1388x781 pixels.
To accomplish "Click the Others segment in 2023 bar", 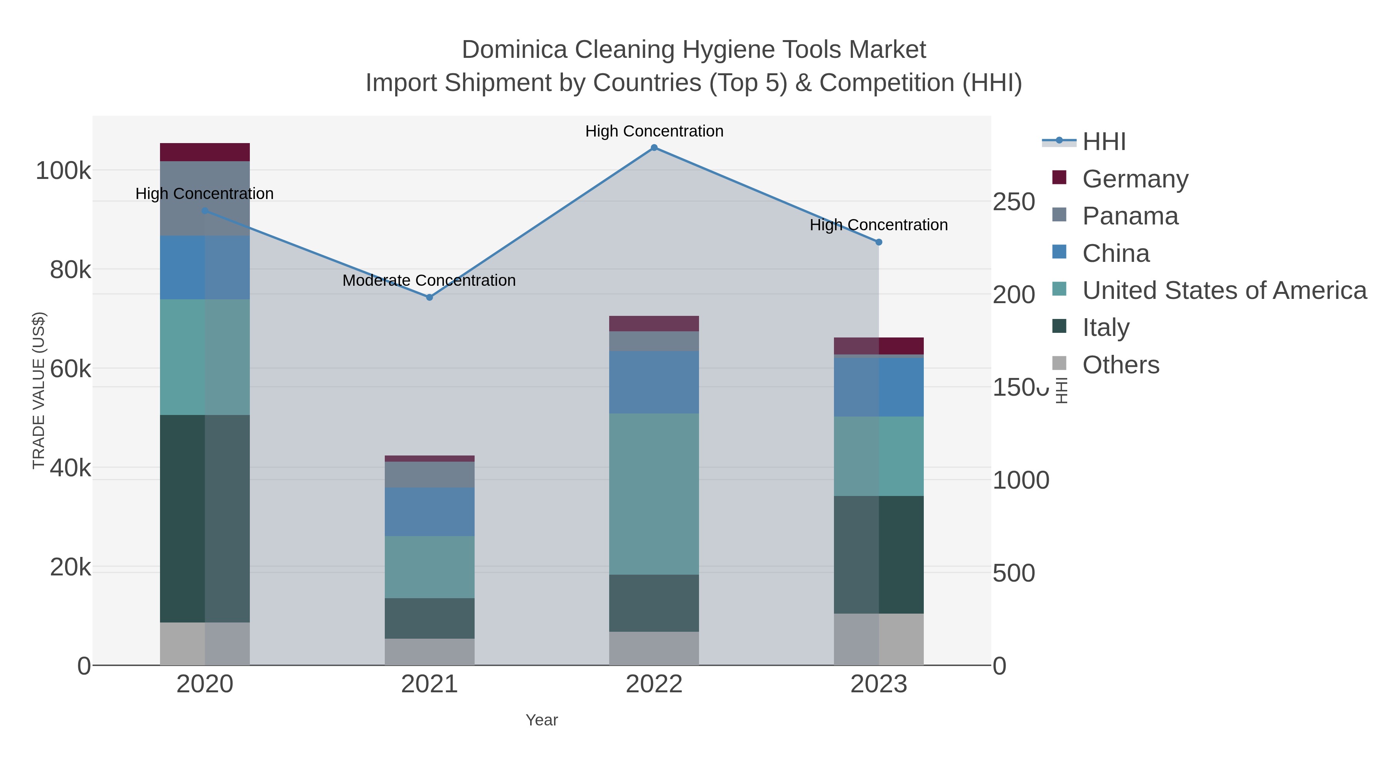I will 879,639.
